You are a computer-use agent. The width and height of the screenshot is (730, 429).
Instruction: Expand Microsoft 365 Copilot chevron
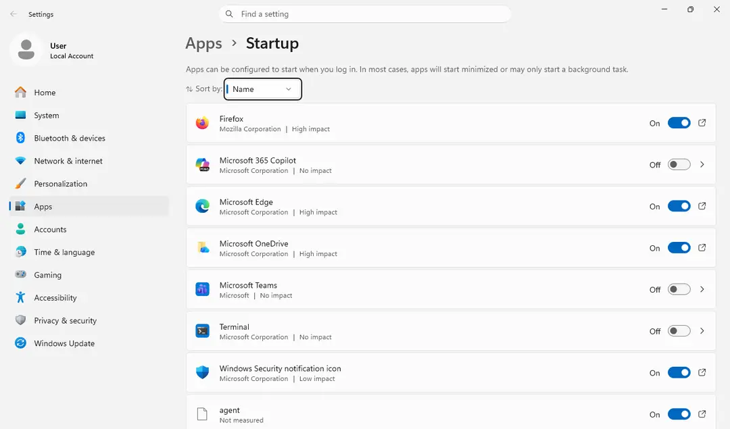click(702, 164)
